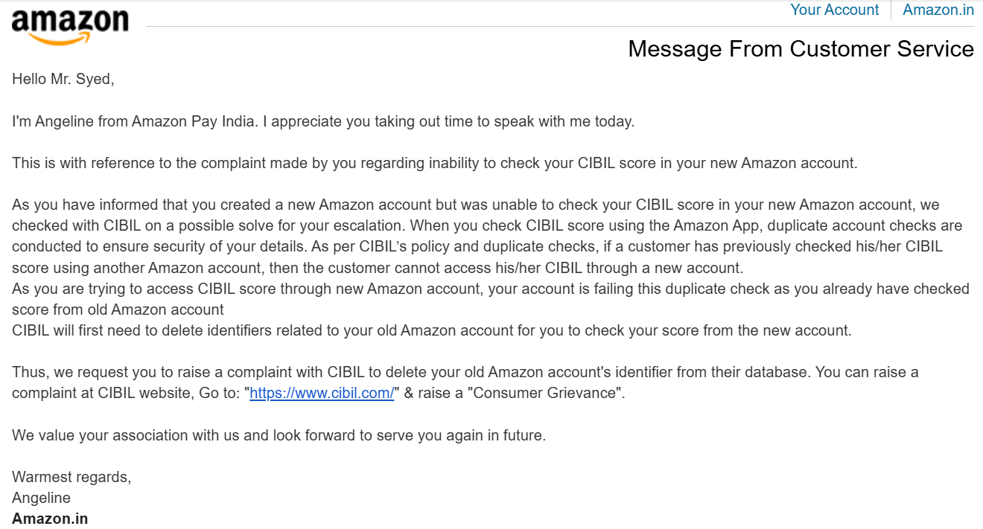The height and width of the screenshot is (529, 983).
Task: Click the Warmest regards closing line
Action: [71, 478]
